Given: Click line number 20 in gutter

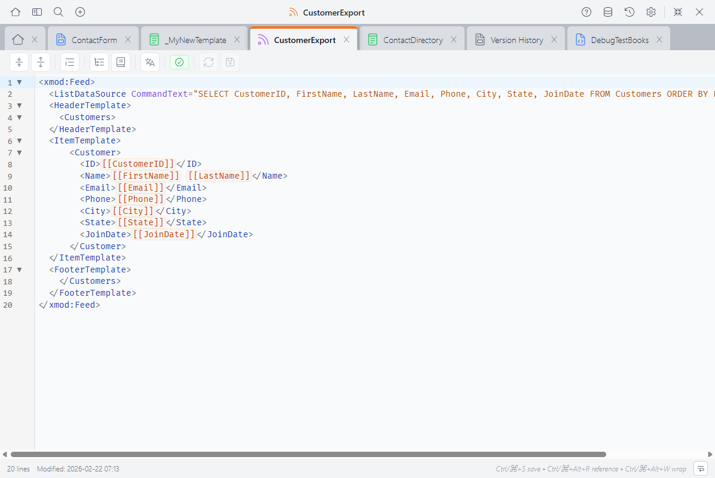Looking at the screenshot, I should pos(8,305).
